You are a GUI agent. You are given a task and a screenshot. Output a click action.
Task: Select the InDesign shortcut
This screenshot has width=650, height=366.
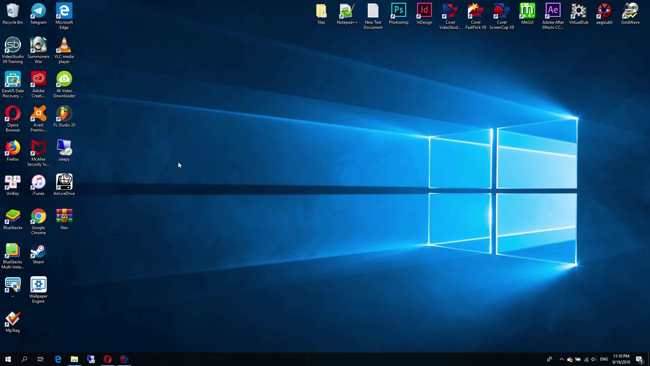[x=424, y=14]
